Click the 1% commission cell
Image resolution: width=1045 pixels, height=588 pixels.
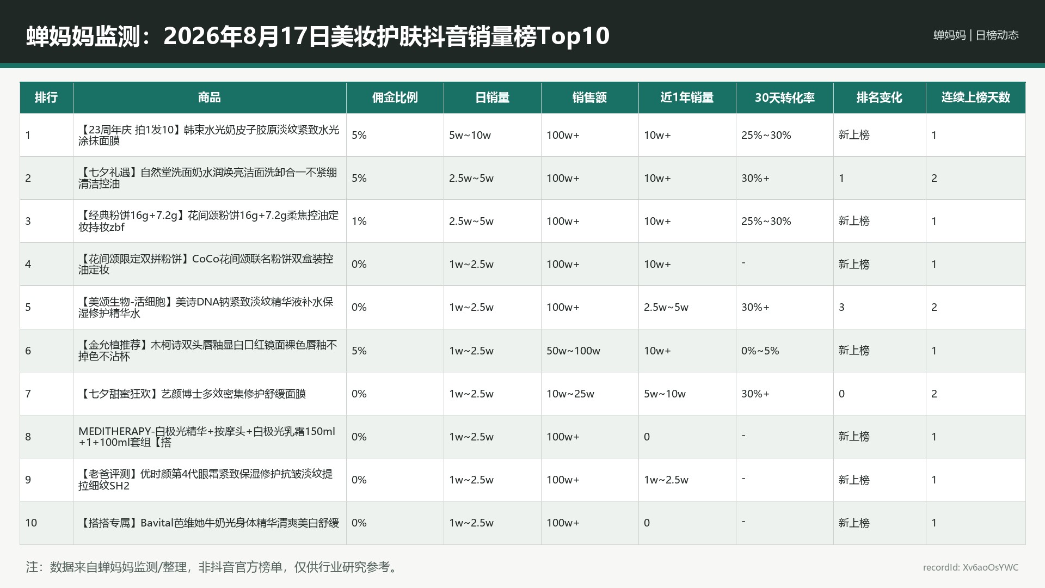coord(395,221)
